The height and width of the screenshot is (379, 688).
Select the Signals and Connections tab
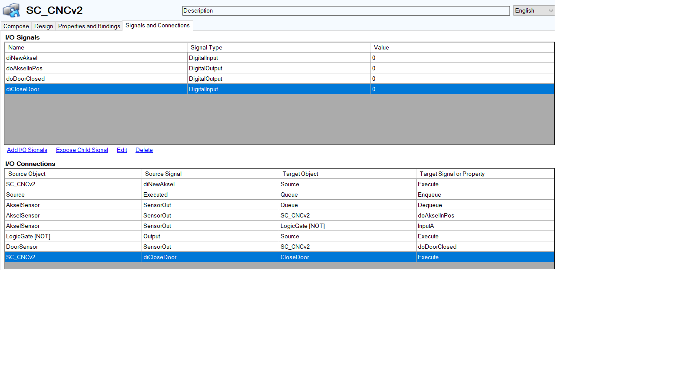point(158,26)
